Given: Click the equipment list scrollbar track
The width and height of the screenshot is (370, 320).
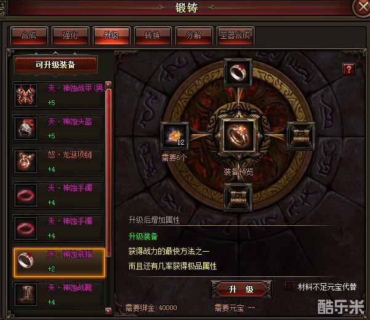Looking at the screenshot, I should click(x=108, y=197).
